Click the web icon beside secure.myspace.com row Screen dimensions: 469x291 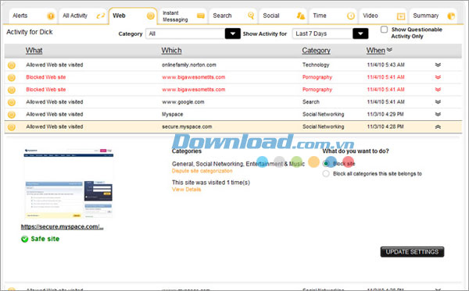(12, 127)
